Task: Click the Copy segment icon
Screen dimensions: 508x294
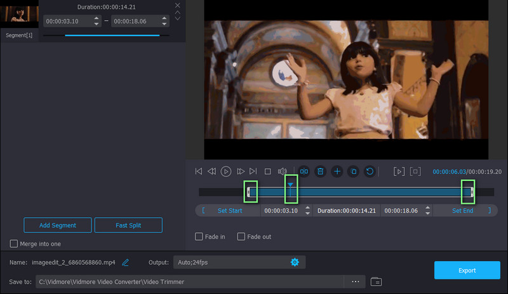Action: pos(354,171)
